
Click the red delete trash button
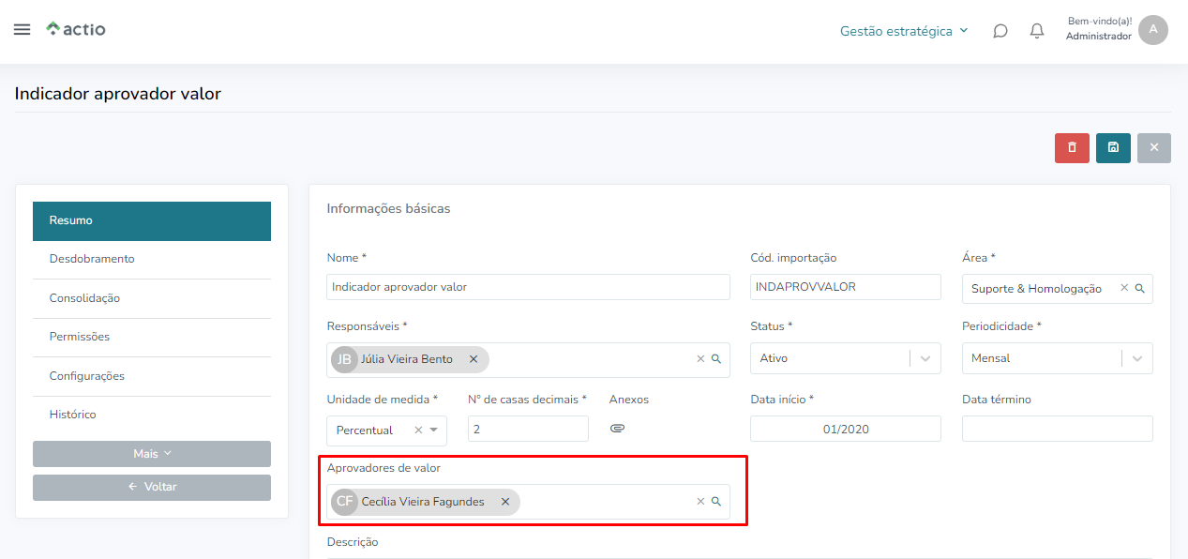[1072, 147]
